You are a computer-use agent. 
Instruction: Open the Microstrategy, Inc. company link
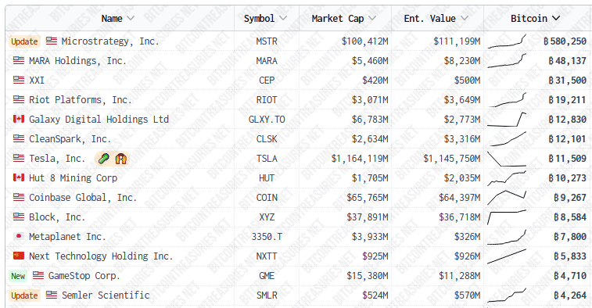pos(110,41)
